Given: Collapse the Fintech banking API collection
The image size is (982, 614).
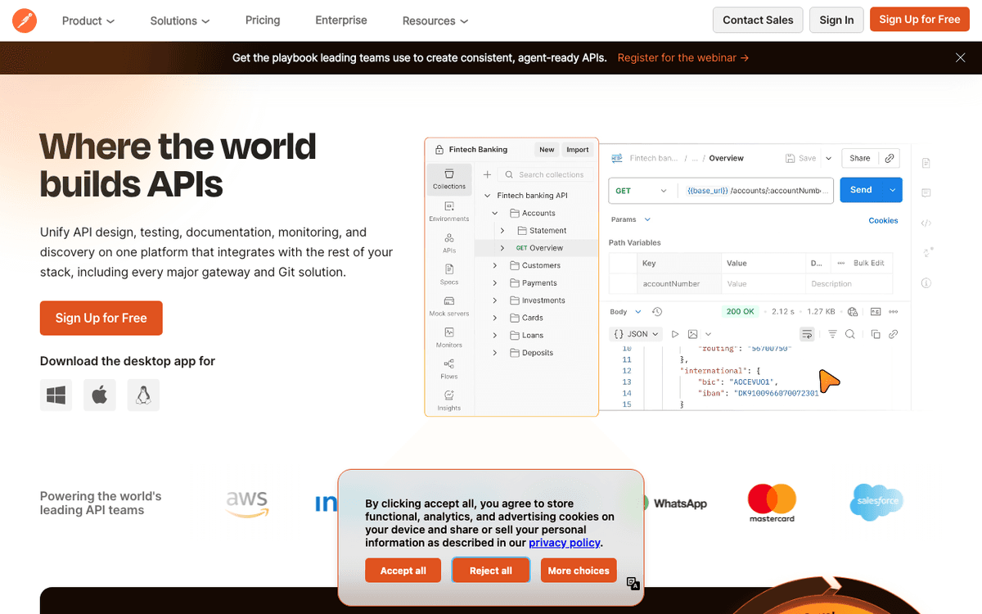Looking at the screenshot, I should (487, 196).
